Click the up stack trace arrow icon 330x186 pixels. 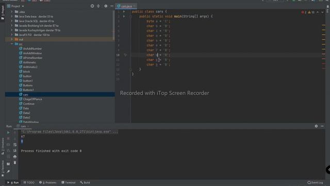[x=15, y=133]
